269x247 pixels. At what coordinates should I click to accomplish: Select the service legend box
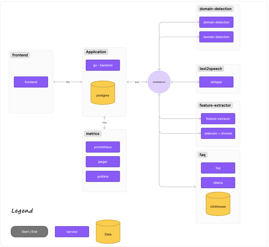(x=72, y=232)
